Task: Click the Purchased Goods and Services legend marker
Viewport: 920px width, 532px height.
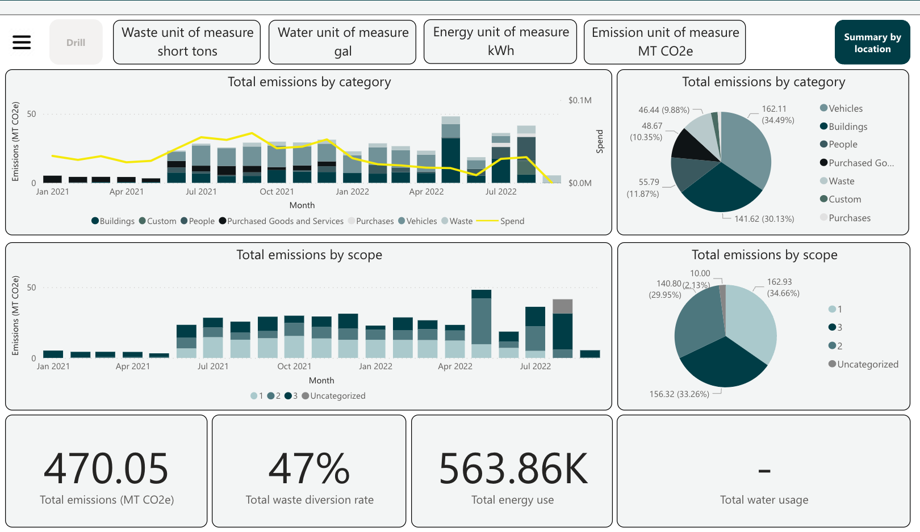Action: [223, 221]
